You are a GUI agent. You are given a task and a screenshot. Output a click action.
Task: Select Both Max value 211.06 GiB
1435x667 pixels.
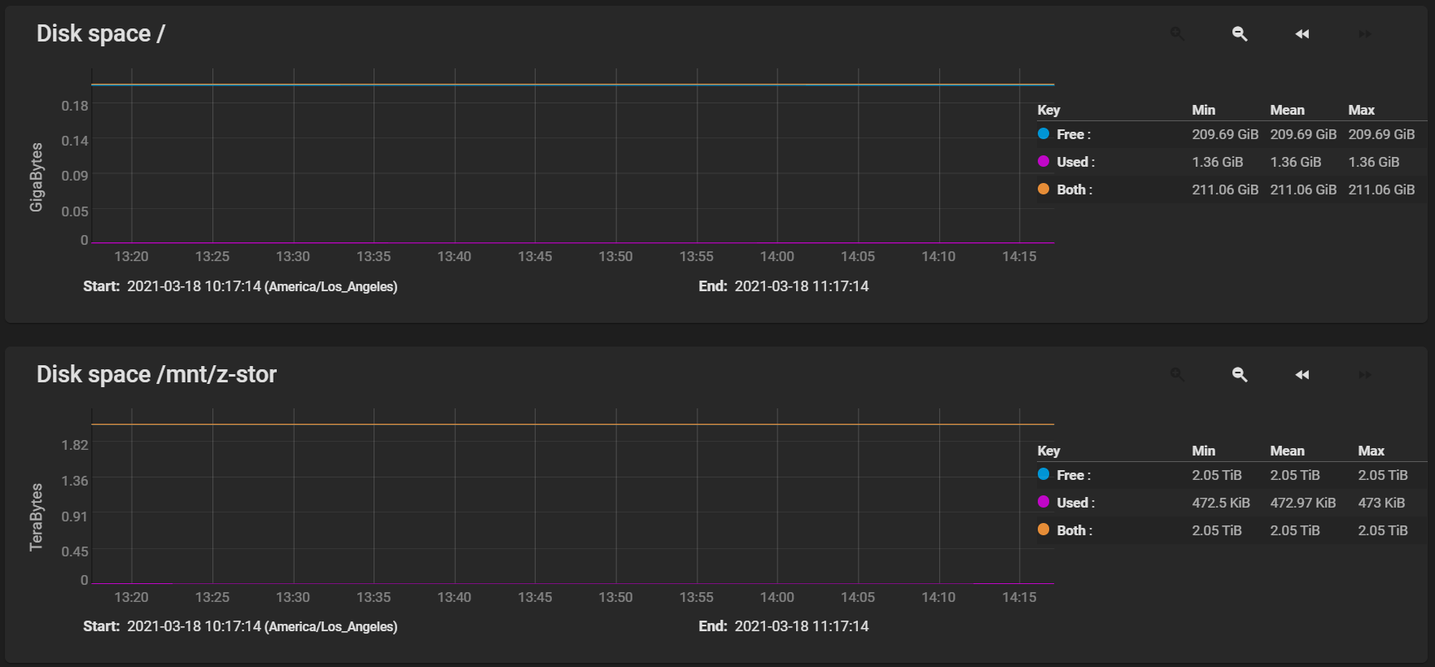click(1381, 190)
